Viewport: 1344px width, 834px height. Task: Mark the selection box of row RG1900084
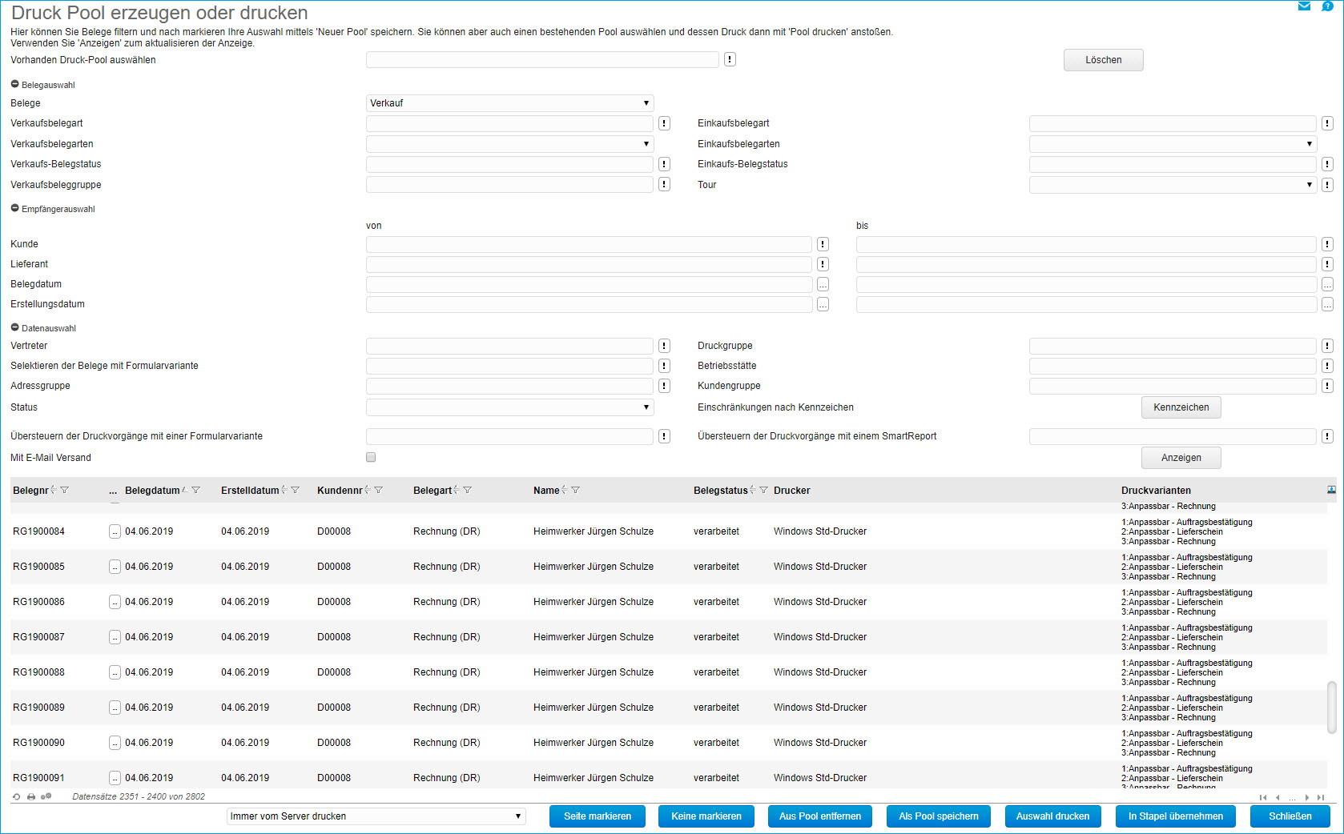[115, 531]
